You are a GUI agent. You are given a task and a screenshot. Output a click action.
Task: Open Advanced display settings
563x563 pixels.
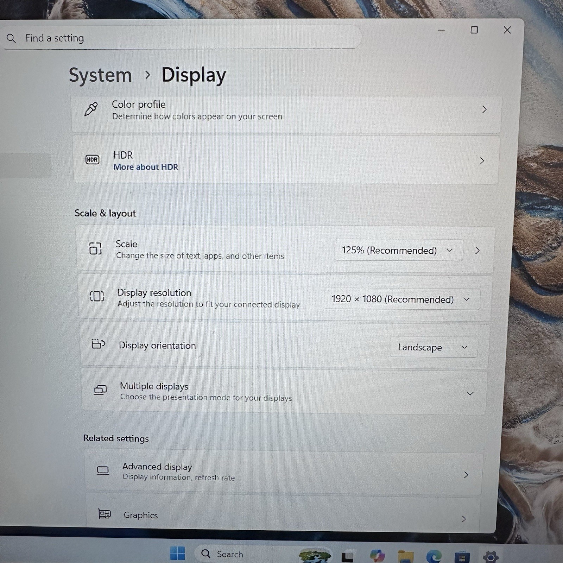[x=283, y=472]
